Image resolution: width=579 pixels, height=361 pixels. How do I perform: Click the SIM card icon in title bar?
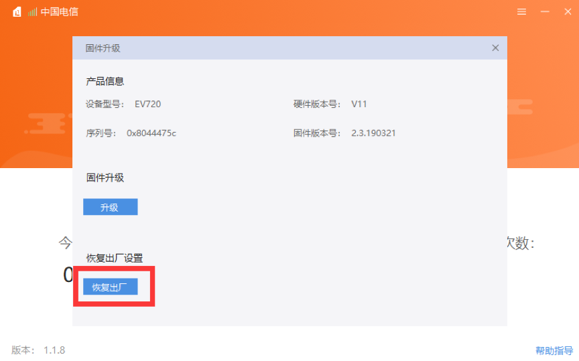pyautogui.click(x=17, y=12)
